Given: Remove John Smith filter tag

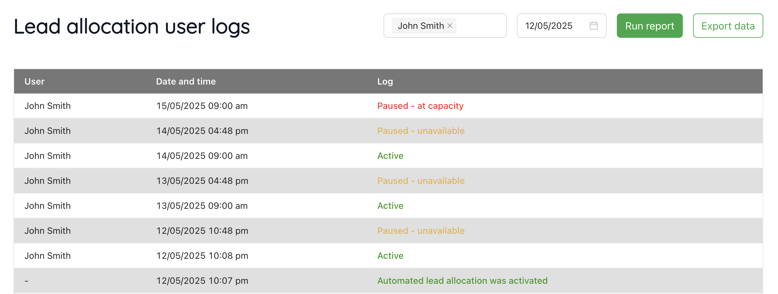Looking at the screenshot, I should click(450, 26).
